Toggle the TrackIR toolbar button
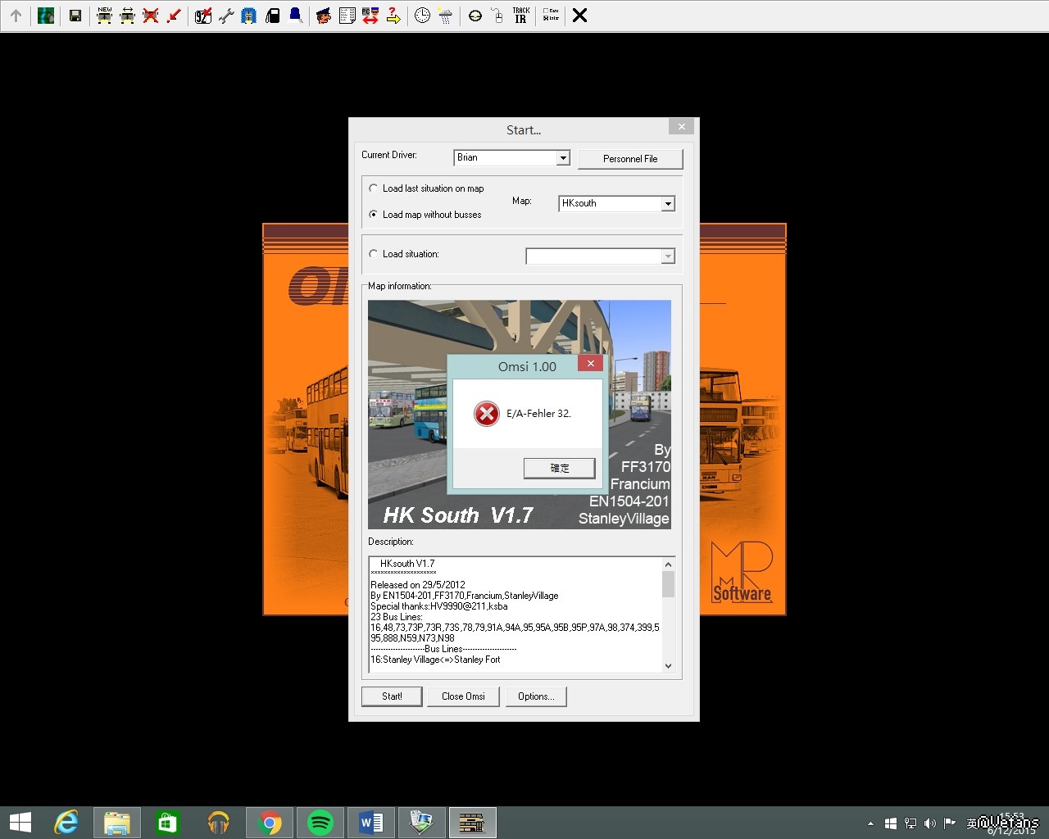The height and width of the screenshot is (839, 1049). [520, 16]
